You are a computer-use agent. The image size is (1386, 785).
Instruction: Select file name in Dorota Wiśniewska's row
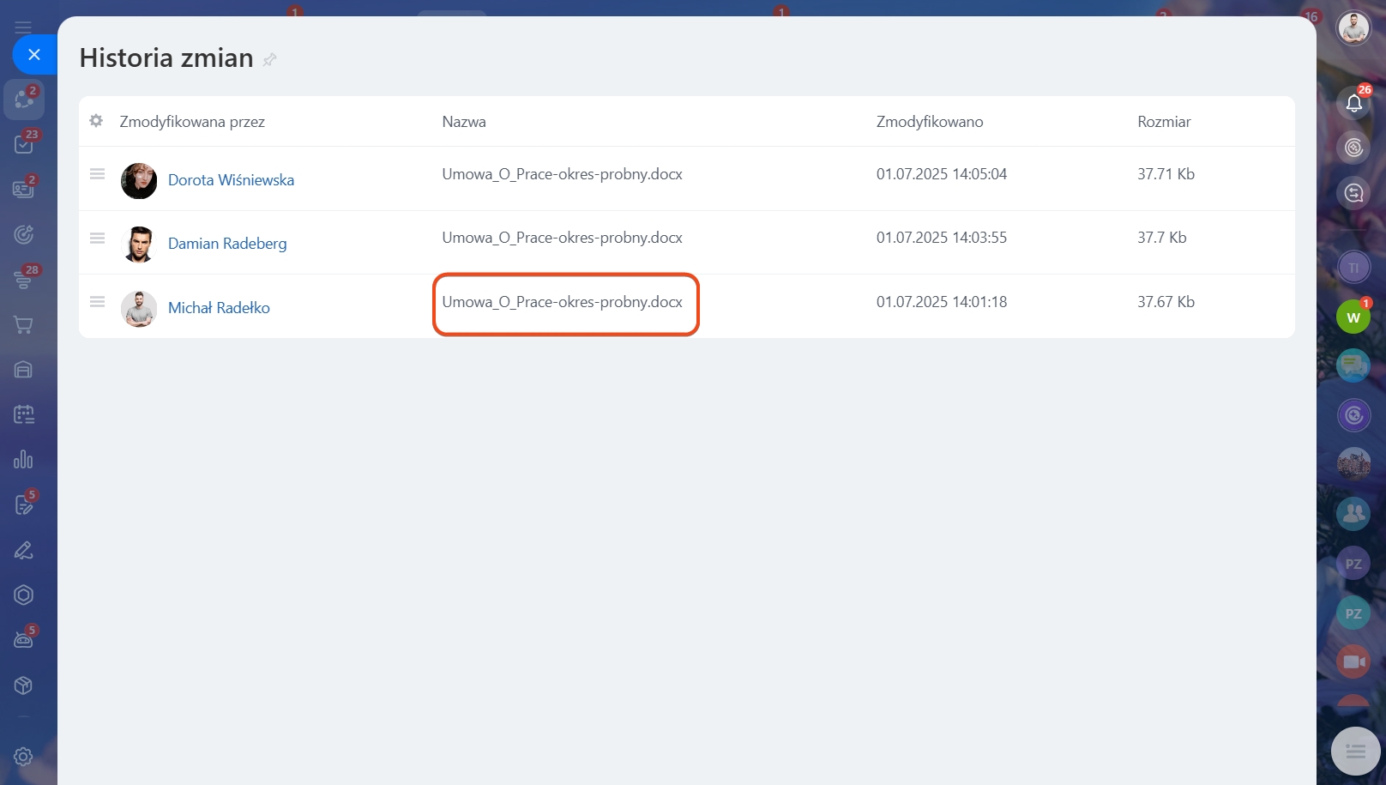[563, 174]
